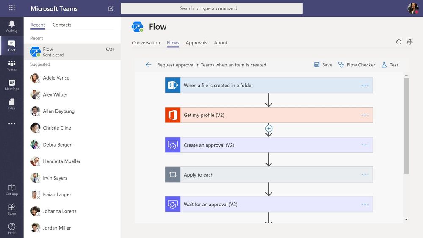Open Activity in left rail
This screenshot has height=238, width=423.
coord(11,26)
